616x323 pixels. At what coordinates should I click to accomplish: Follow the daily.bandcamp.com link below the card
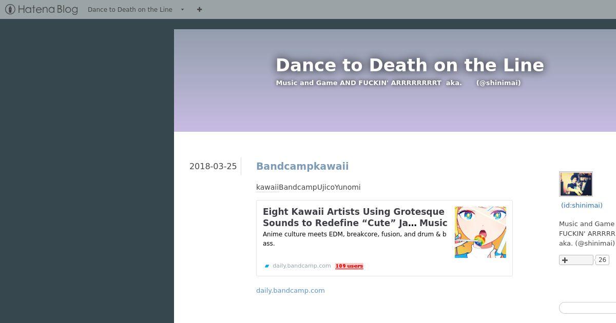[x=291, y=290]
